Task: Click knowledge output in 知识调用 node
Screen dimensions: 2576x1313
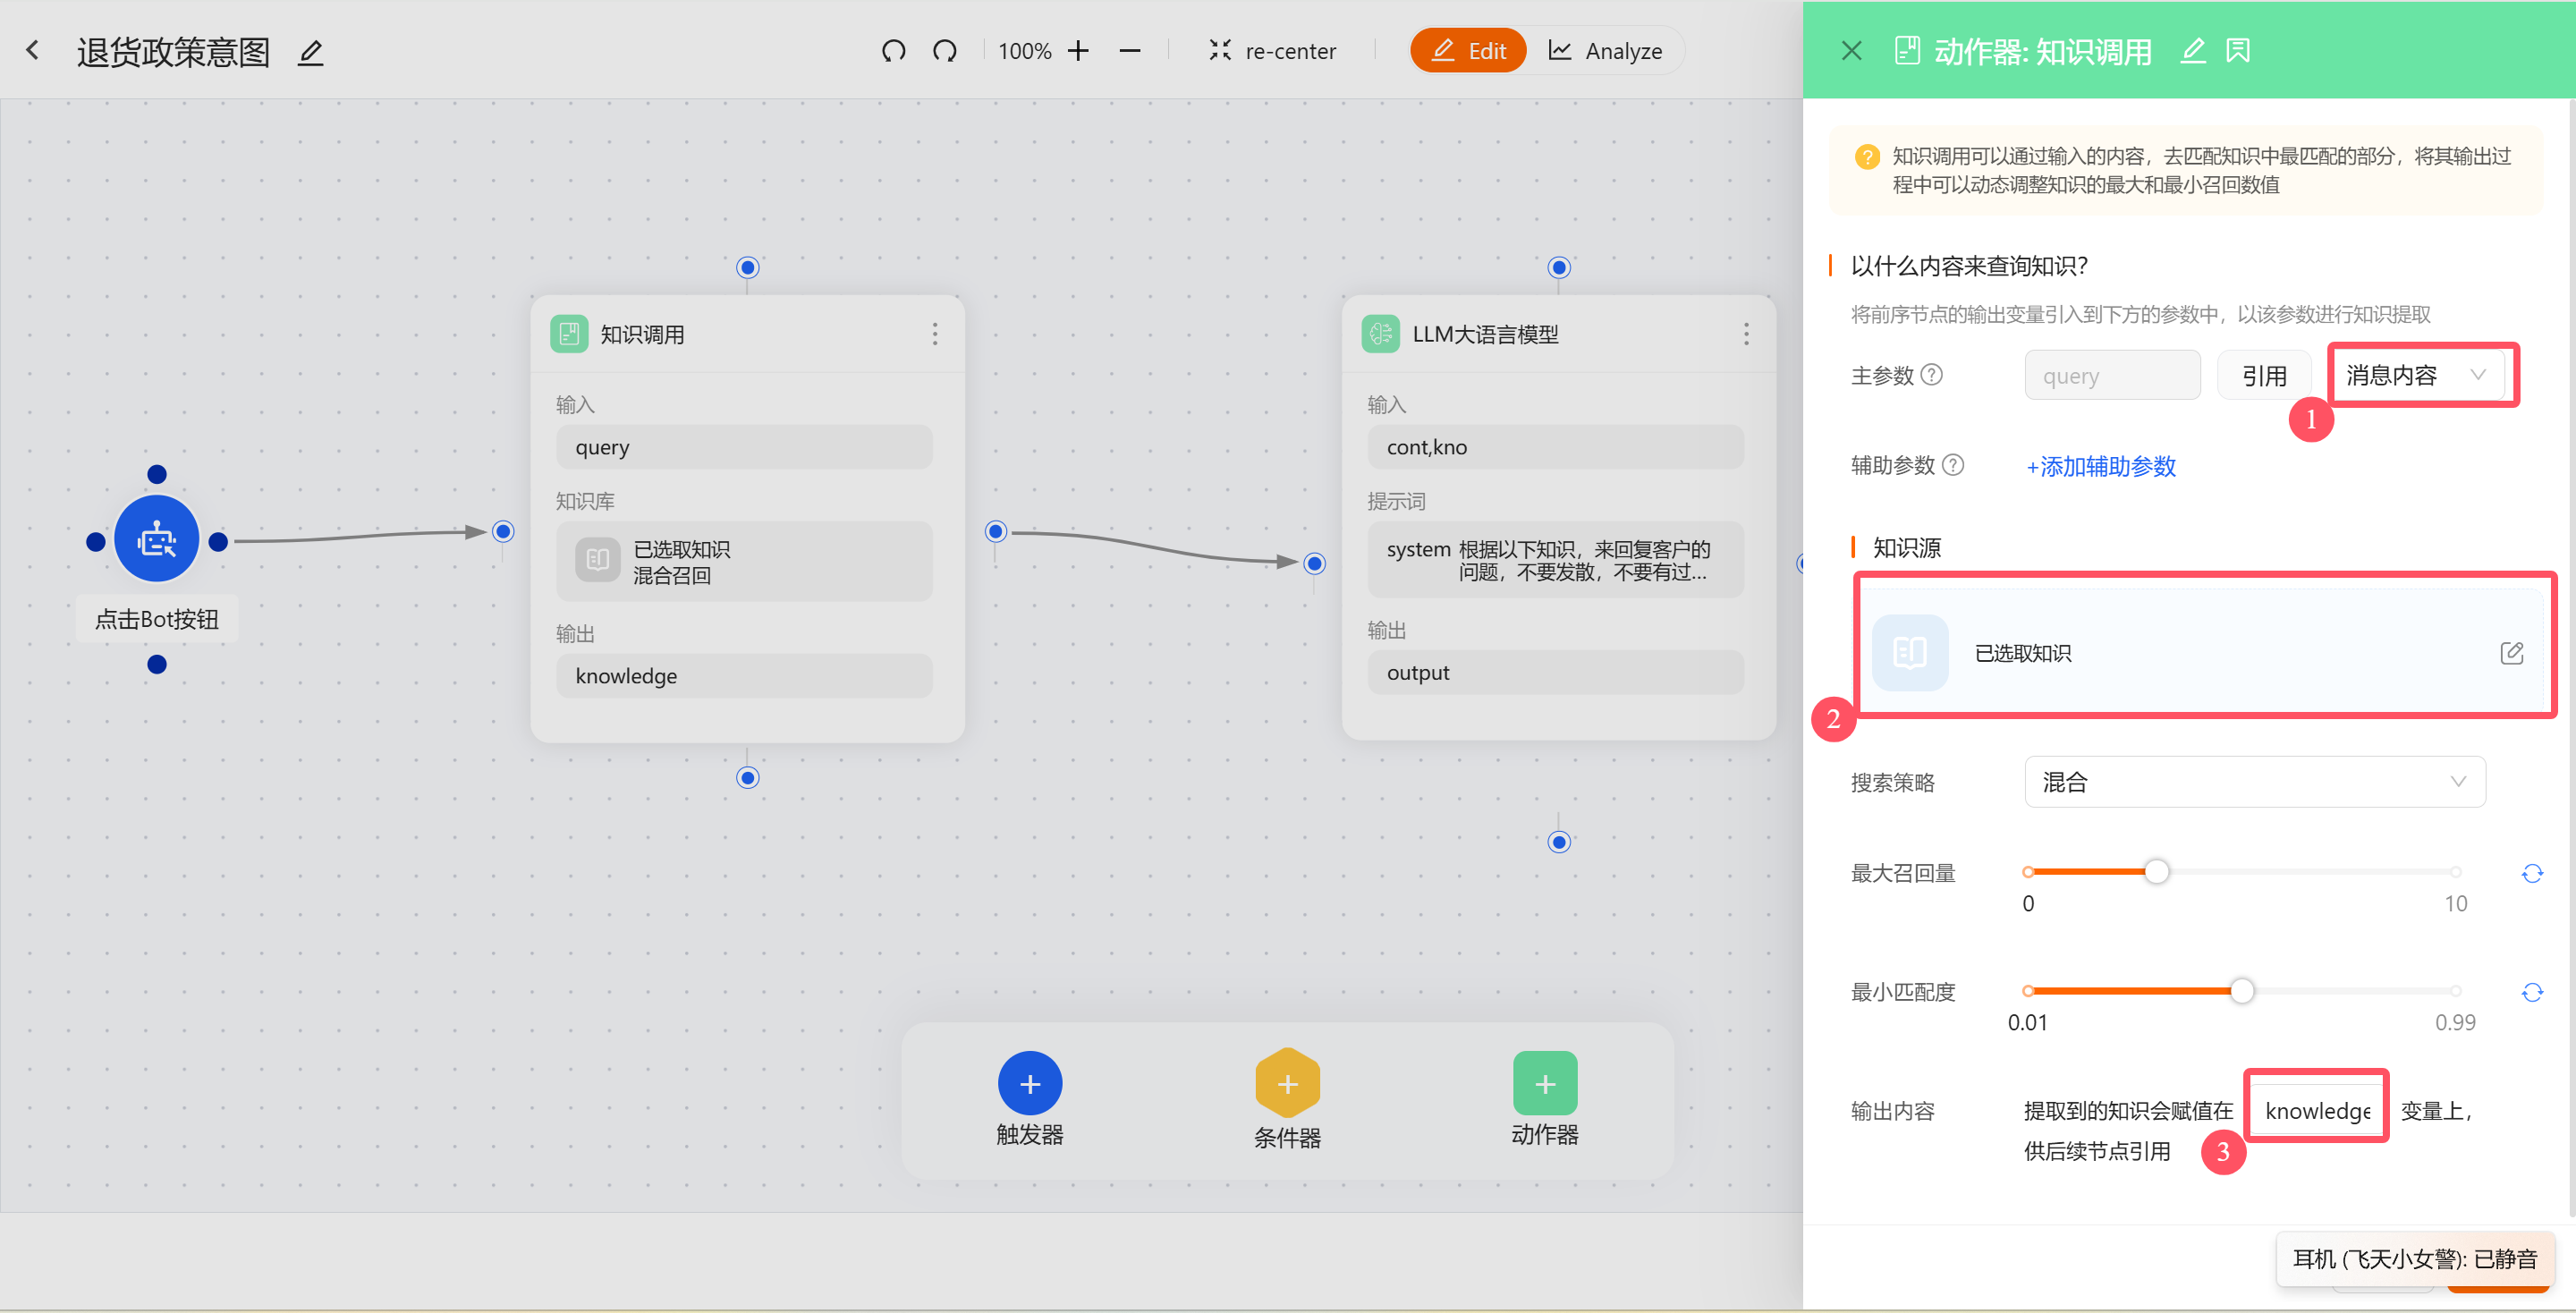Action: (x=744, y=676)
